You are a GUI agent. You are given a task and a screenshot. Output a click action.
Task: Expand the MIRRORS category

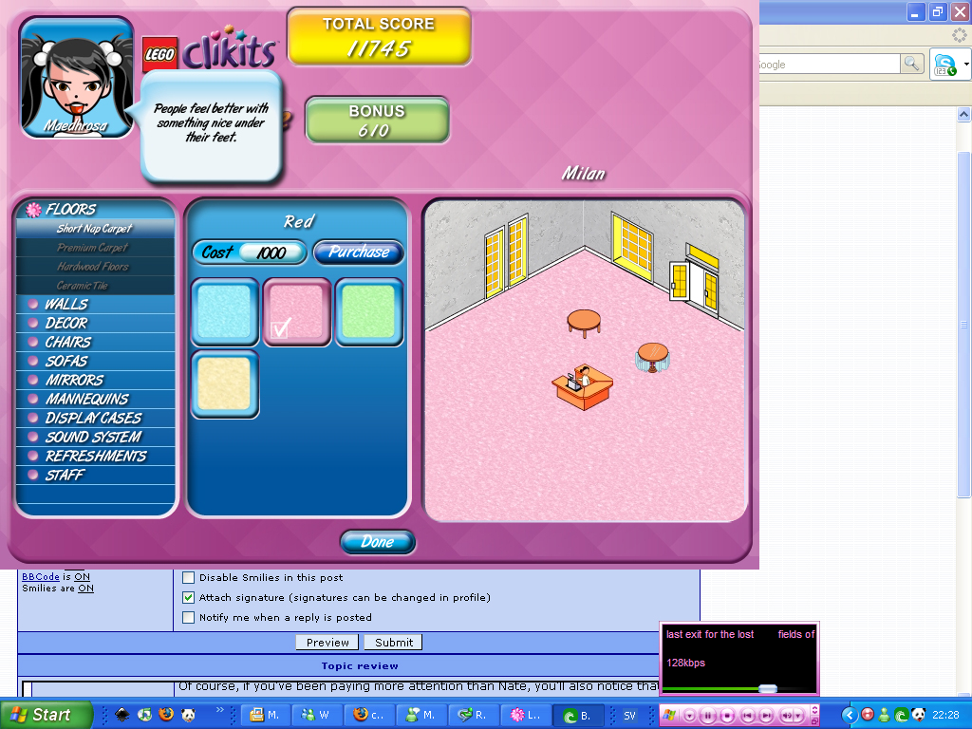(x=96, y=380)
